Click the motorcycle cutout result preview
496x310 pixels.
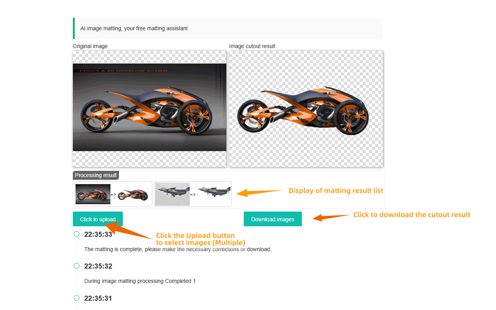(x=306, y=108)
